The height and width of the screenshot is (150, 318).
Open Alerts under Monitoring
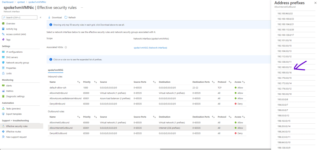coord(9,86)
